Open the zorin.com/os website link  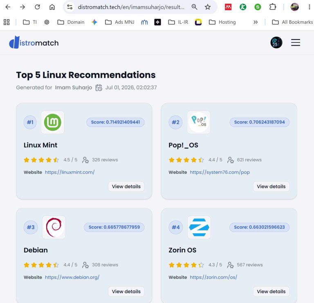click(x=213, y=277)
